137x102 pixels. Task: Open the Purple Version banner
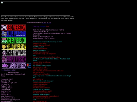[14, 59]
